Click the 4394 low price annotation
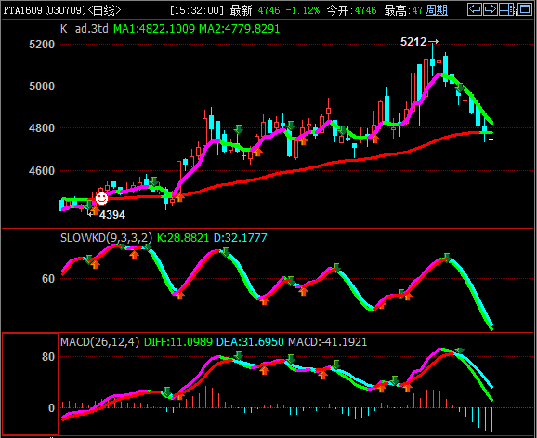Viewport: 537px width, 438px height. (112, 215)
